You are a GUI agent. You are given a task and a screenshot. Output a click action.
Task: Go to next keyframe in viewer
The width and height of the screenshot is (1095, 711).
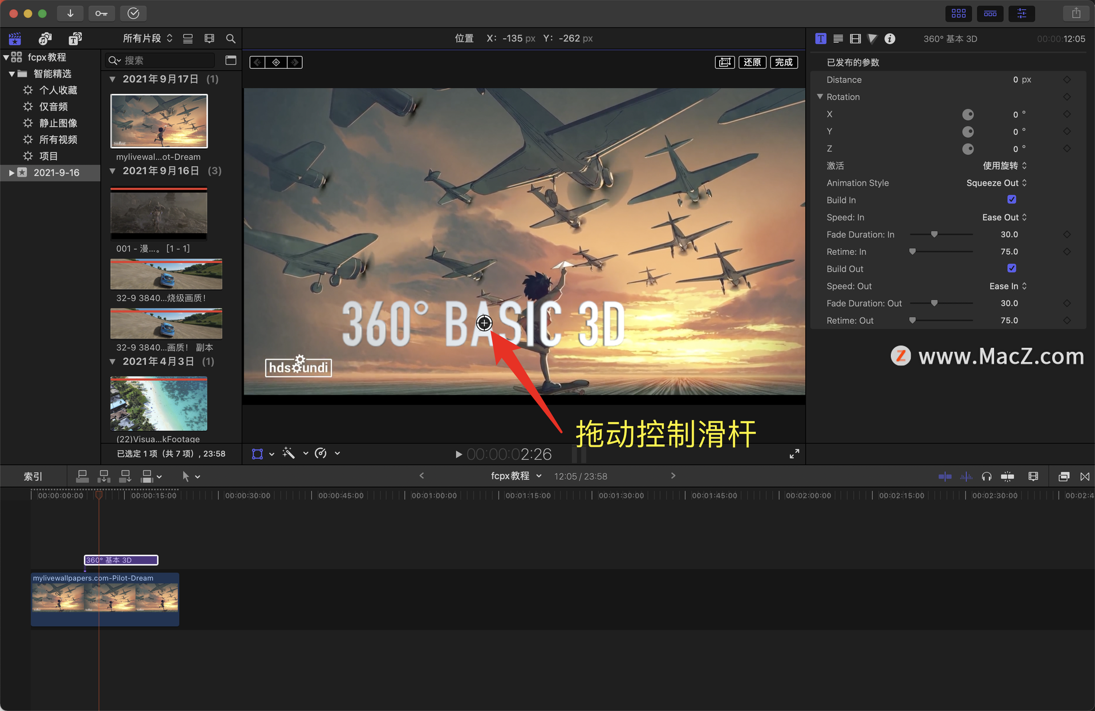(x=294, y=62)
